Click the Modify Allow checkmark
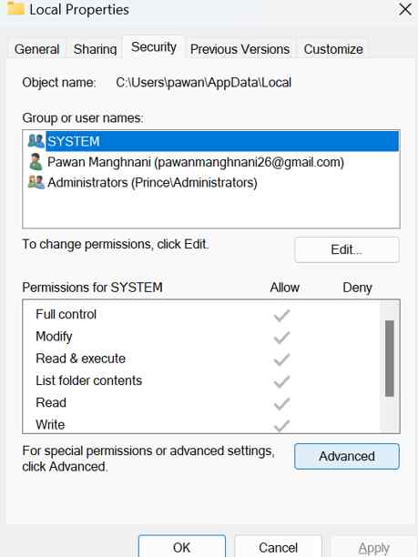The width and height of the screenshot is (418, 557). coord(282,337)
